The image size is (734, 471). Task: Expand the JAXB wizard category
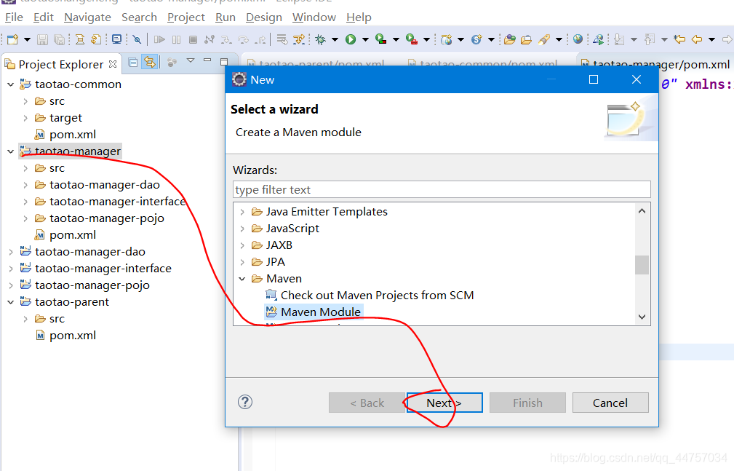click(x=242, y=245)
